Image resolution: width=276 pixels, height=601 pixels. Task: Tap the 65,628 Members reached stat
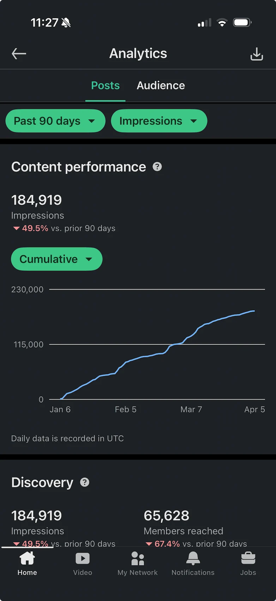pos(166,515)
